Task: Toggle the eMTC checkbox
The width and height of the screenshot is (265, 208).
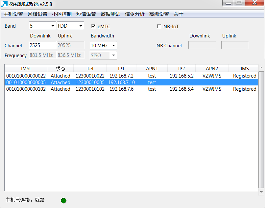Action: pyautogui.click(x=93, y=26)
